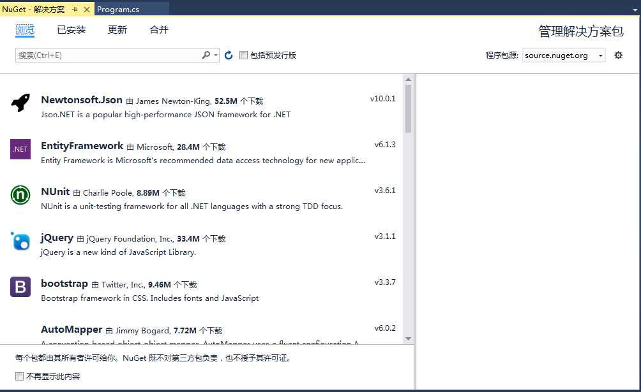Click the bootstrap B icon
The image size is (641, 392).
tap(20, 287)
